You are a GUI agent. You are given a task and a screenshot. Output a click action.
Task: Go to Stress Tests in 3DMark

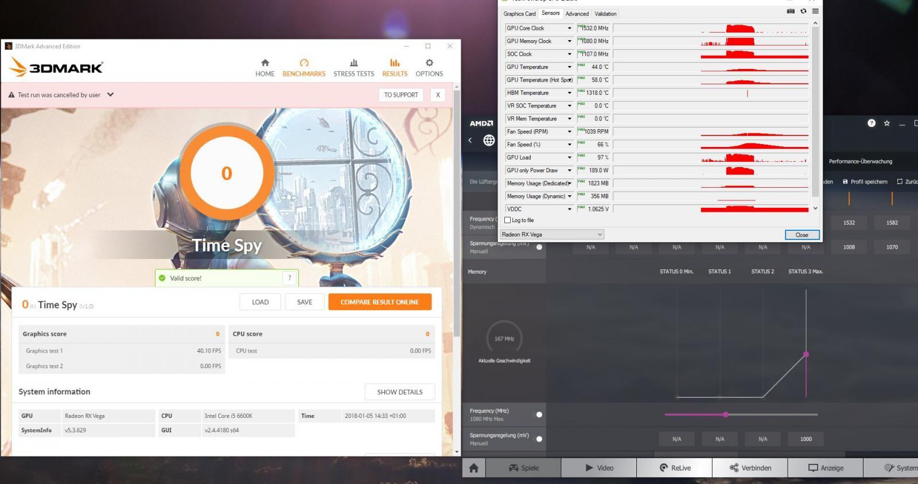(353, 68)
